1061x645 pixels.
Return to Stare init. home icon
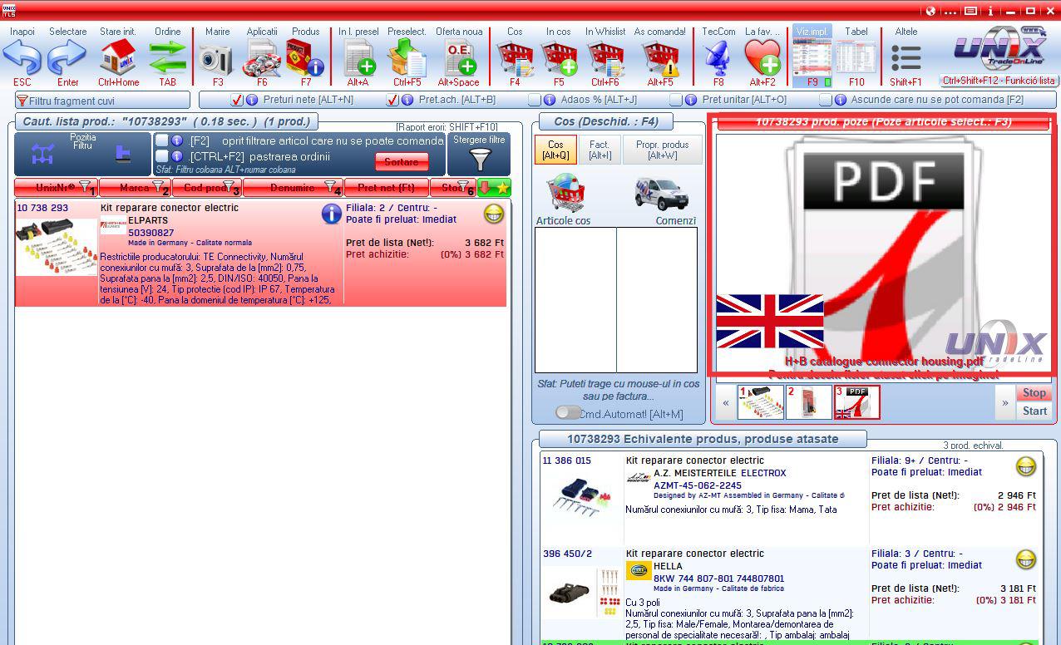click(x=118, y=57)
